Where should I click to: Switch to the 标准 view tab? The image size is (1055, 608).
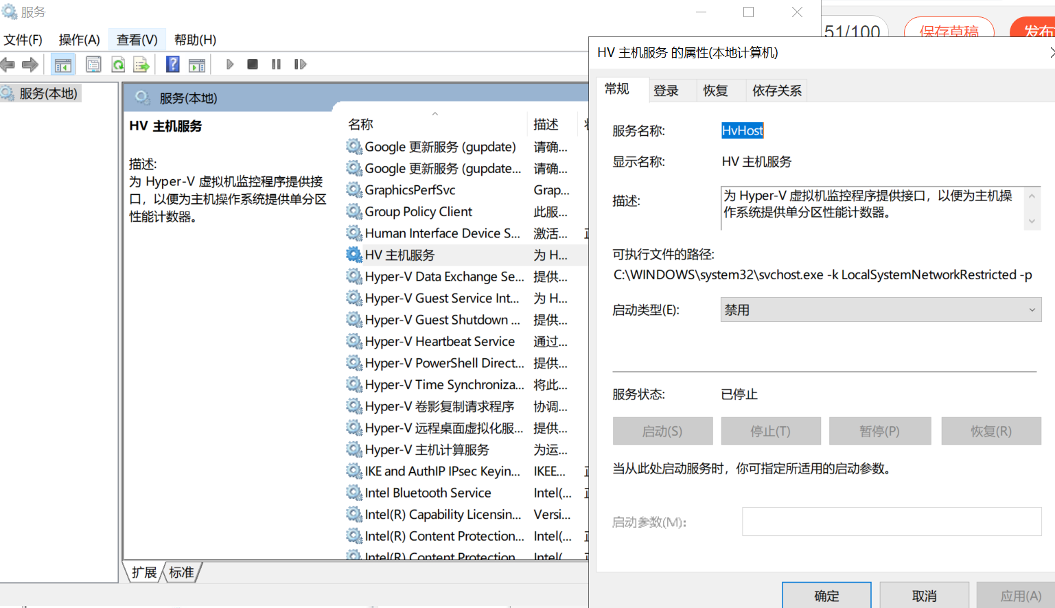point(182,572)
